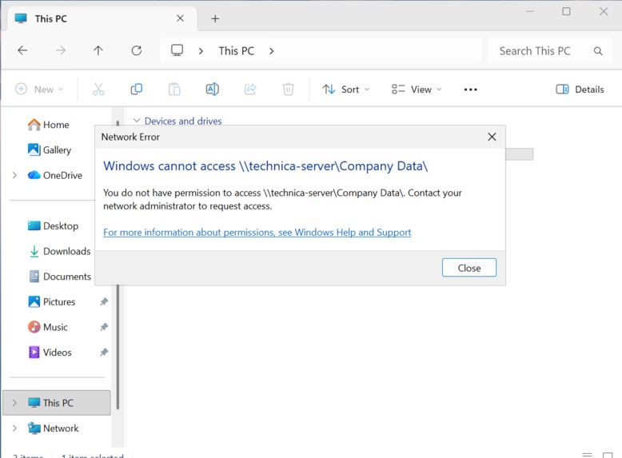The height and width of the screenshot is (458, 622).
Task: Click This PC breadcrumb in address bar
Action: click(237, 51)
